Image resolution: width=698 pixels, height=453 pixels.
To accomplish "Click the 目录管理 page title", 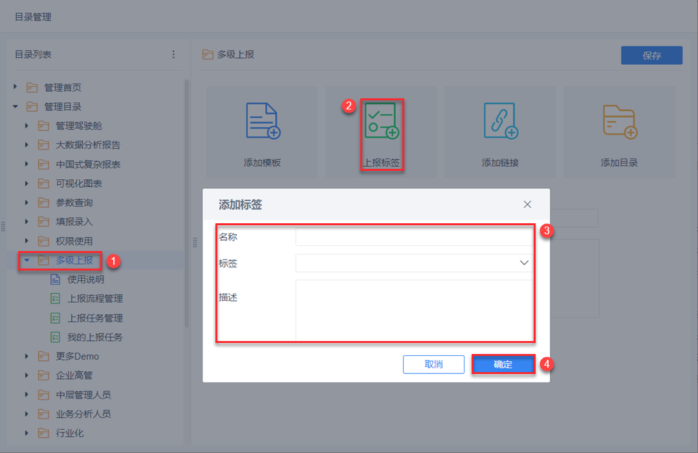I will (33, 17).
